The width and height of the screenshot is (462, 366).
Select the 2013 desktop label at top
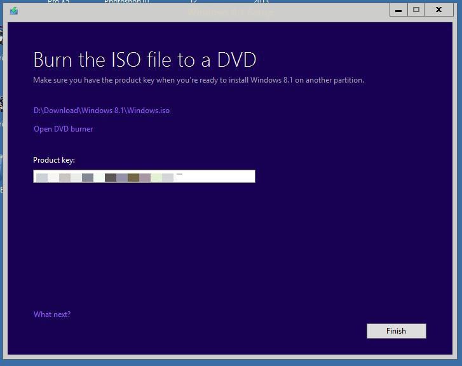pos(261,2)
